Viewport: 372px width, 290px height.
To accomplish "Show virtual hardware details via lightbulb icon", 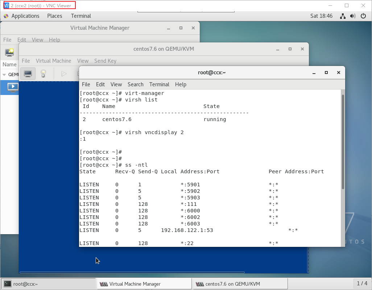I will click(x=43, y=74).
